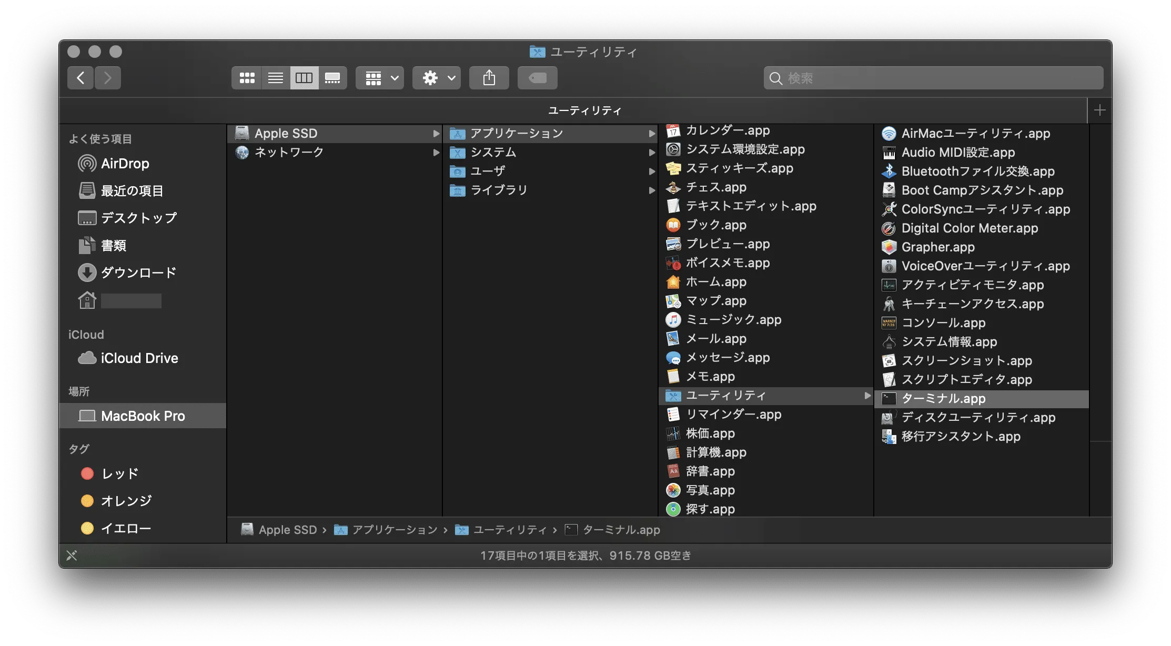The image size is (1171, 646).
Task: Click アプリケーション in path bar
Action: 386,530
